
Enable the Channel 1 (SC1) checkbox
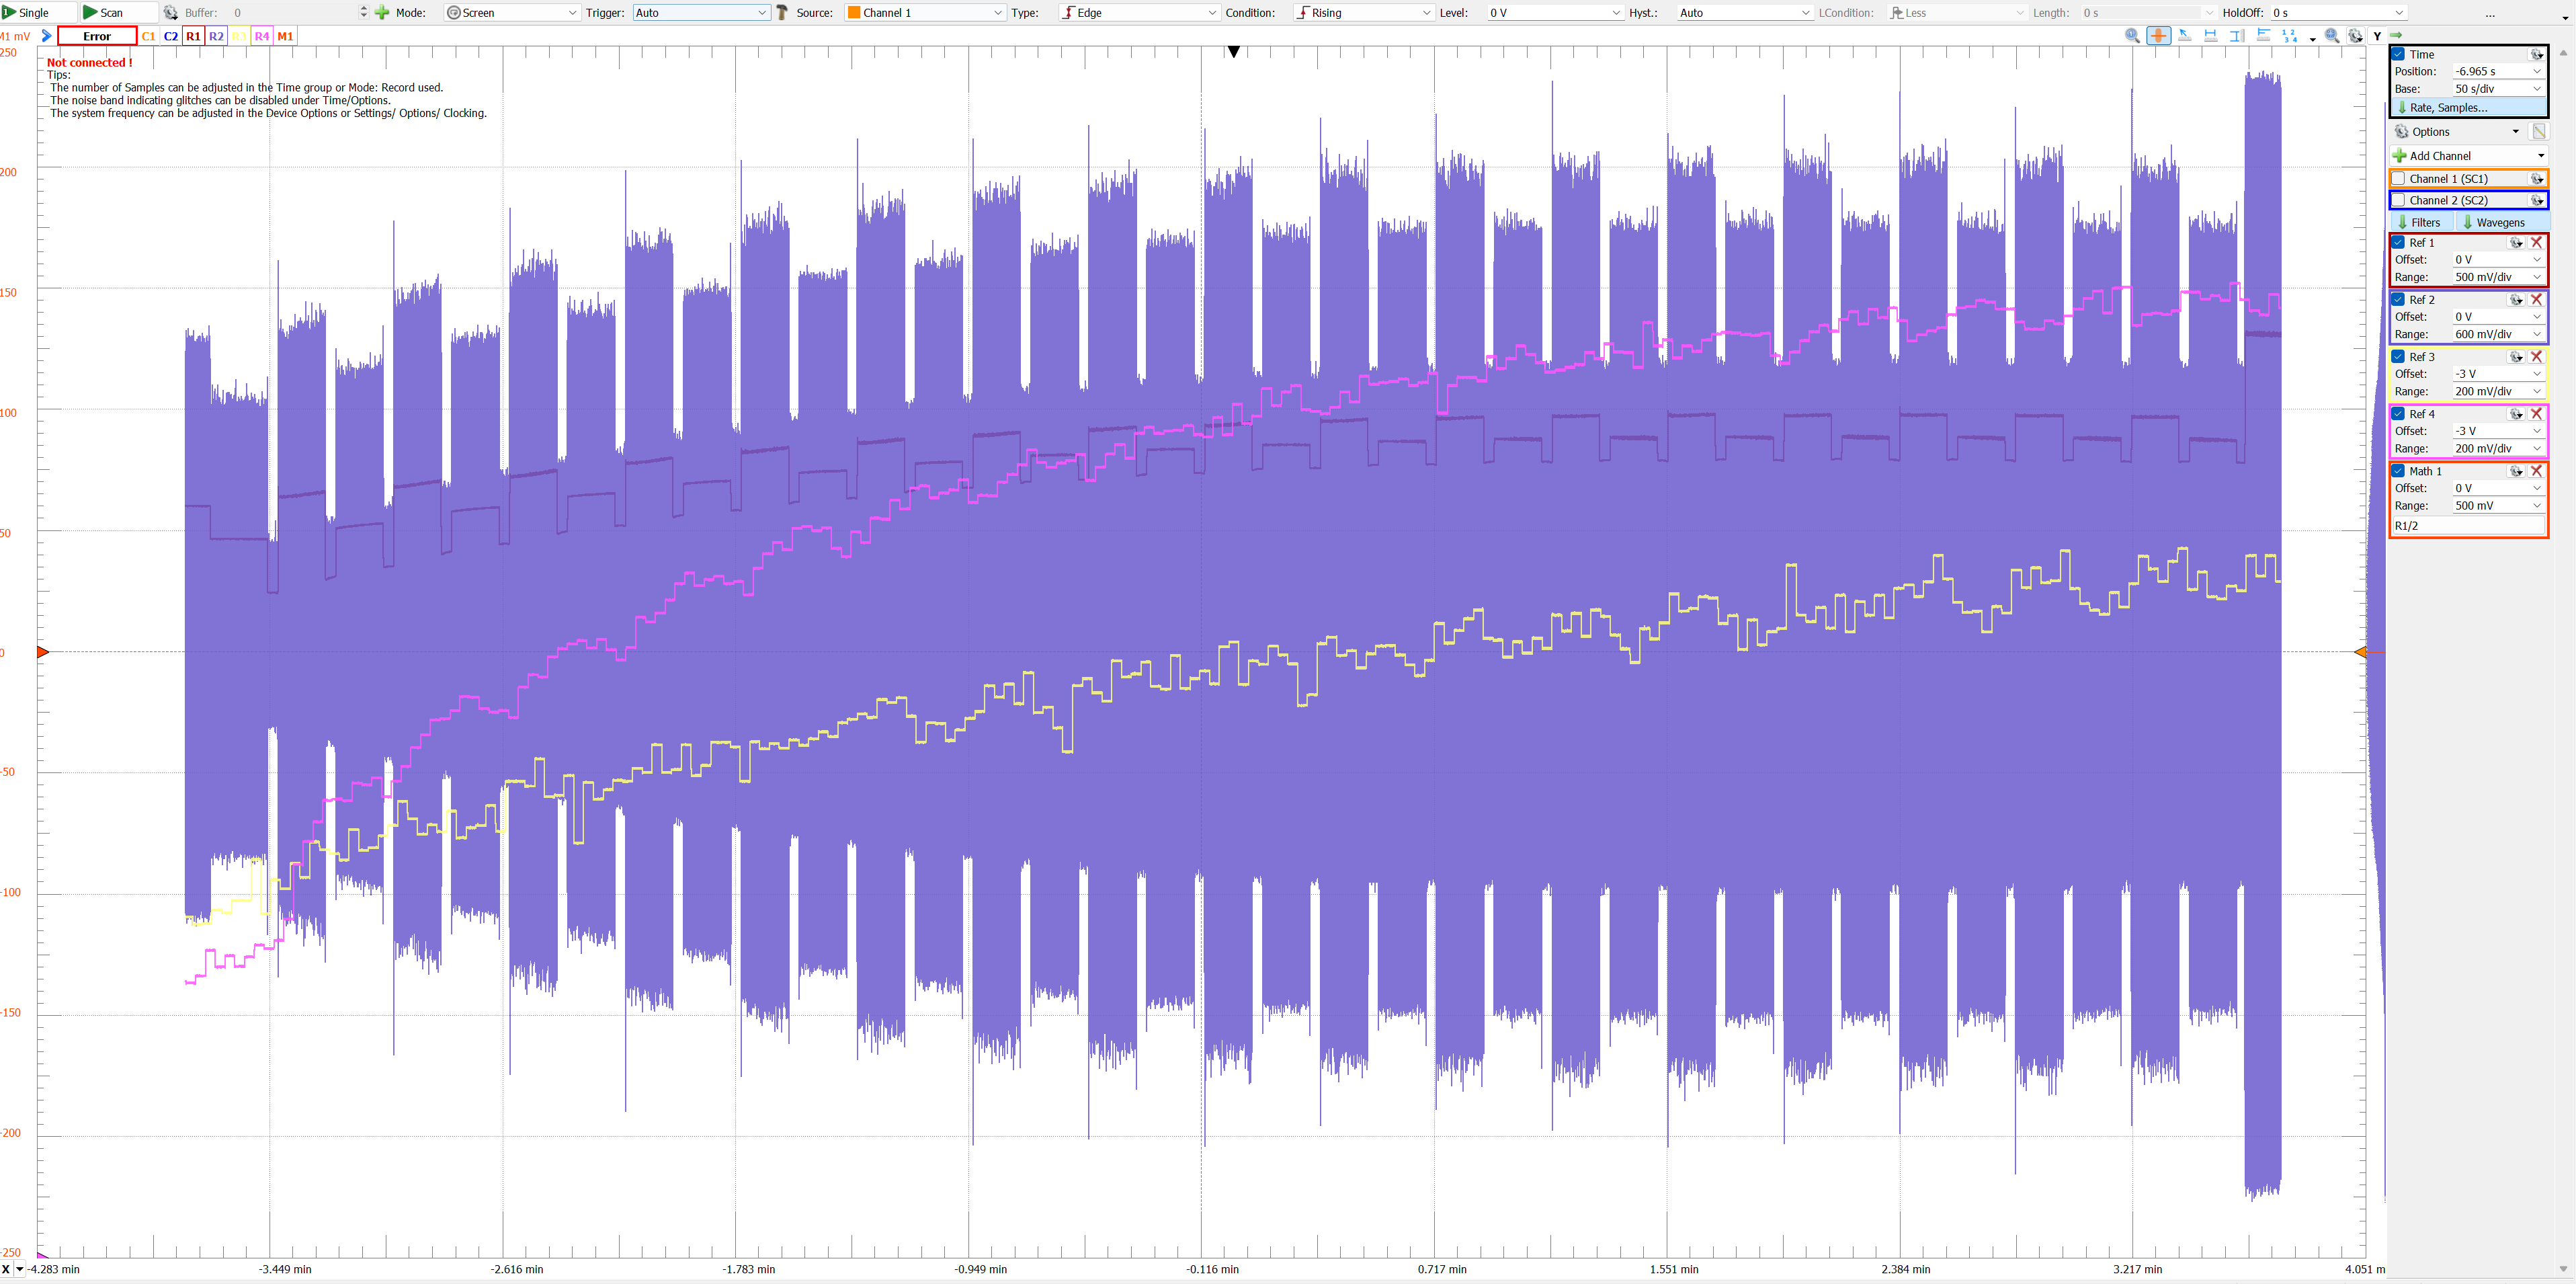click(x=2399, y=179)
